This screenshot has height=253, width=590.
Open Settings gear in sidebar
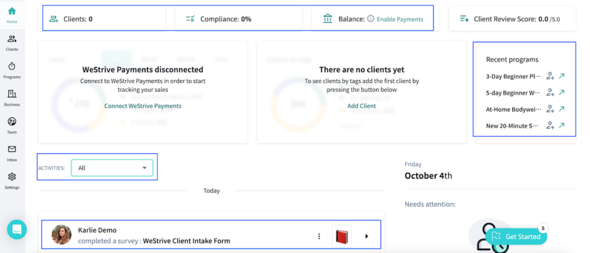pos(12,180)
